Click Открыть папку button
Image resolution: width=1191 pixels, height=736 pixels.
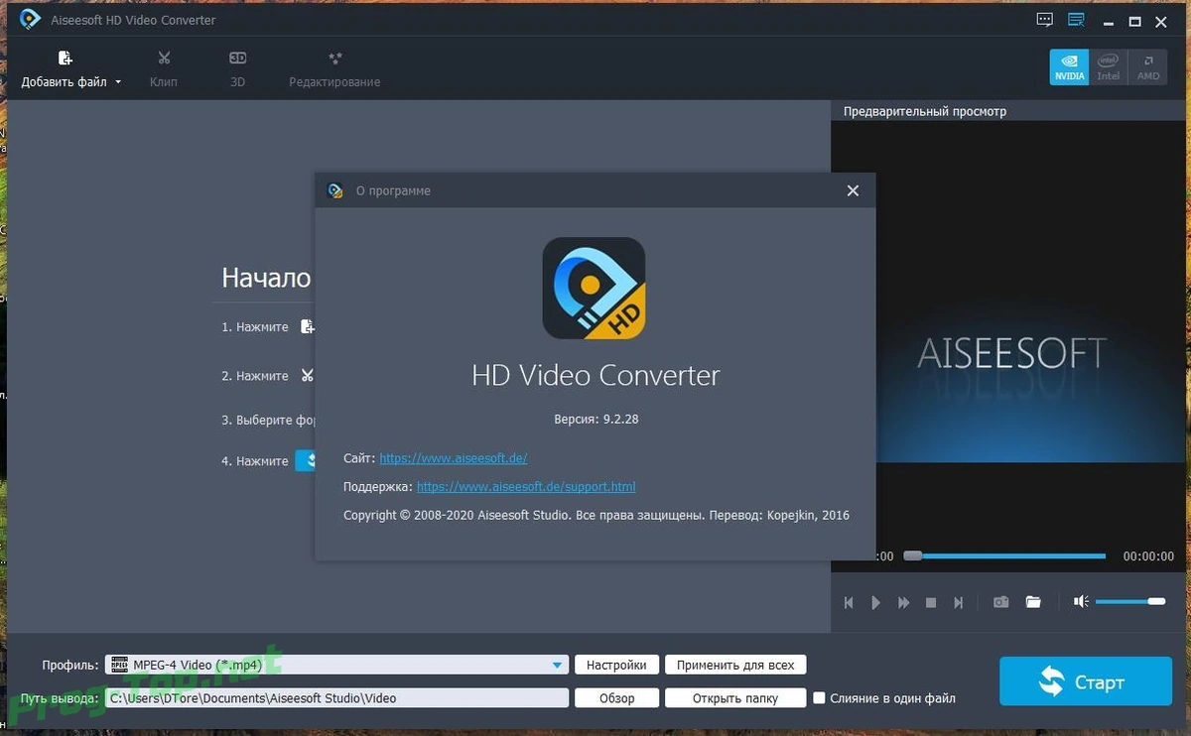tap(735, 698)
